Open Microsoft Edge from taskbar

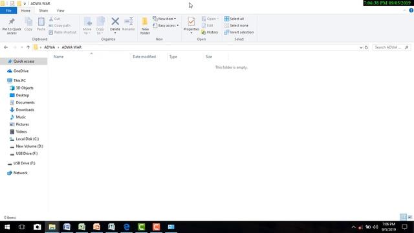pyautogui.click(x=127, y=227)
